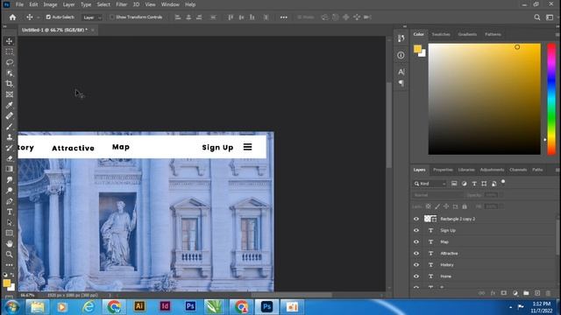Select the Move tool in the toolbox

pos(10,41)
